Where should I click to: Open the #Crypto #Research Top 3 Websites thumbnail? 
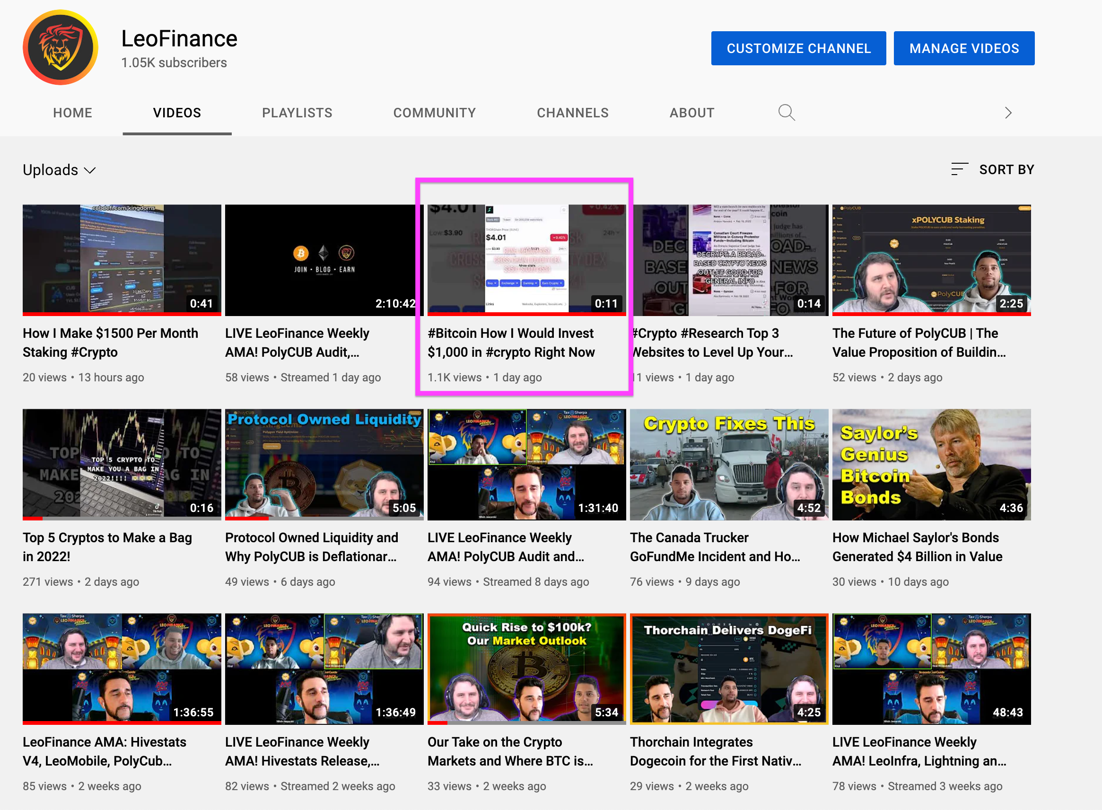pyautogui.click(x=730, y=260)
